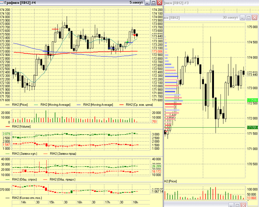The image size is (259, 207).
Task: Select the RIH2 (Заявки куп.) legend entry
Action: pos(25,154)
